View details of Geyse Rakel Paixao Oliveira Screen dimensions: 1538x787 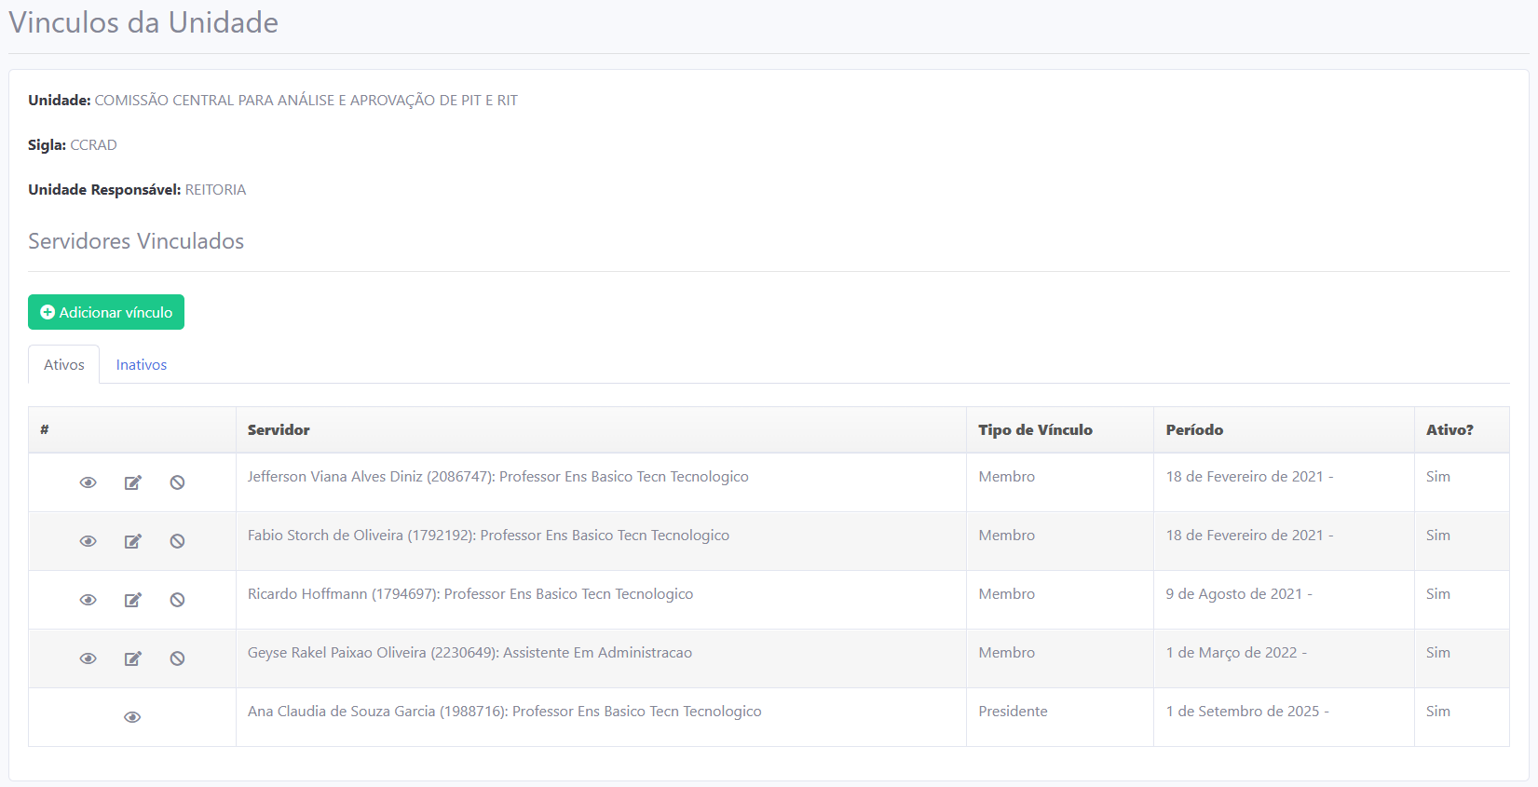(88, 658)
